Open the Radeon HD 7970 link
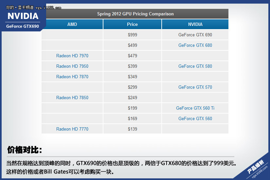Screen dimensions: 270x180 (x=72, y=56)
